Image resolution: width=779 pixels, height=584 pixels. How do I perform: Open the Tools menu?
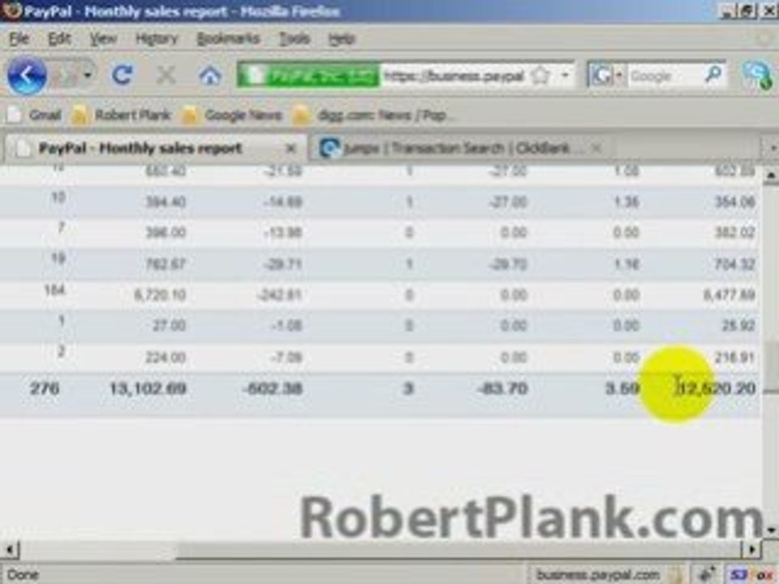[x=295, y=39]
